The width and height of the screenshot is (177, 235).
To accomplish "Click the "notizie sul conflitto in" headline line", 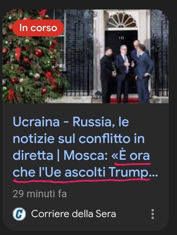I will [x=79, y=139].
